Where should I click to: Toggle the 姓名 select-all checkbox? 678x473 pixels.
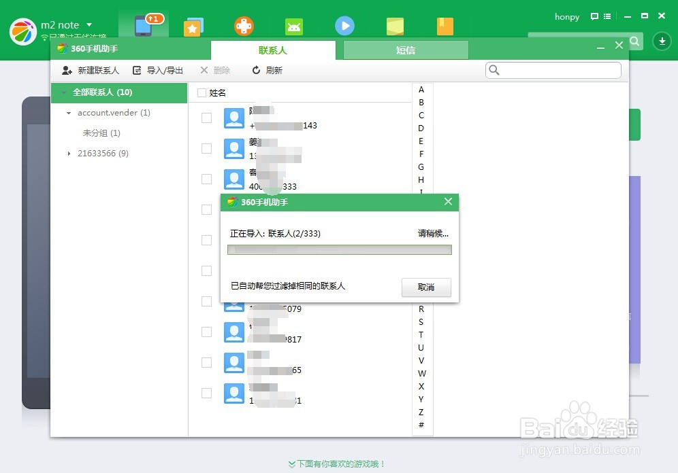click(x=201, y=93)
